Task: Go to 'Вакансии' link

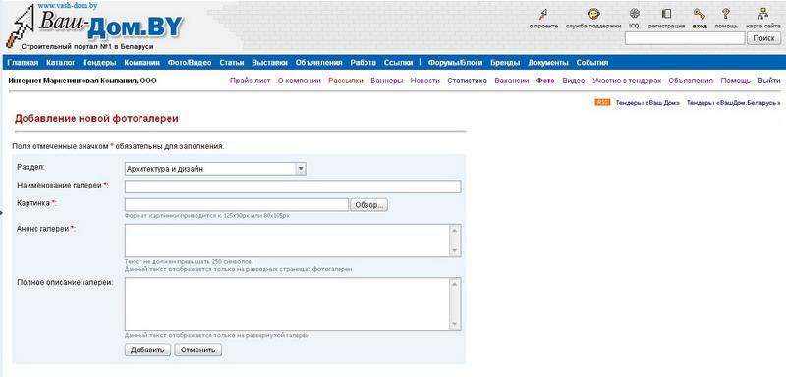Action: tap(511, 81)
